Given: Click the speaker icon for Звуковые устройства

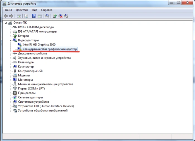Looking at the screenshot, I should (x=15, y=58).
